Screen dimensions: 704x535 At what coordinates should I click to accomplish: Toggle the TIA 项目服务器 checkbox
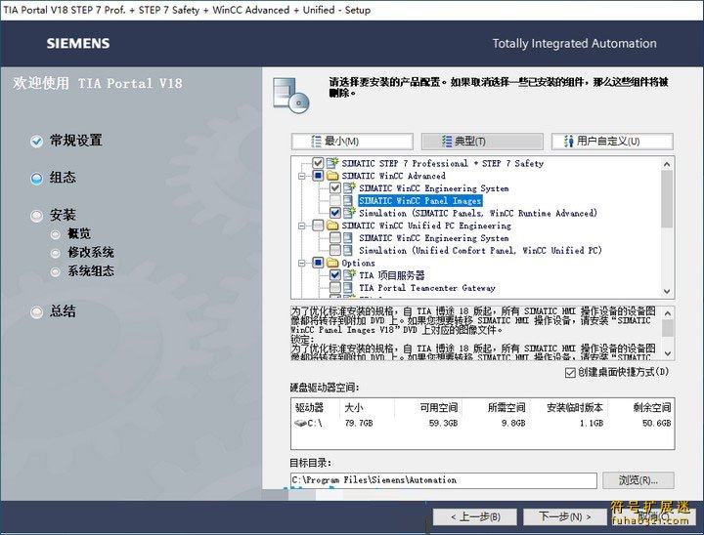pyautogui.click(x=335, y=275)
